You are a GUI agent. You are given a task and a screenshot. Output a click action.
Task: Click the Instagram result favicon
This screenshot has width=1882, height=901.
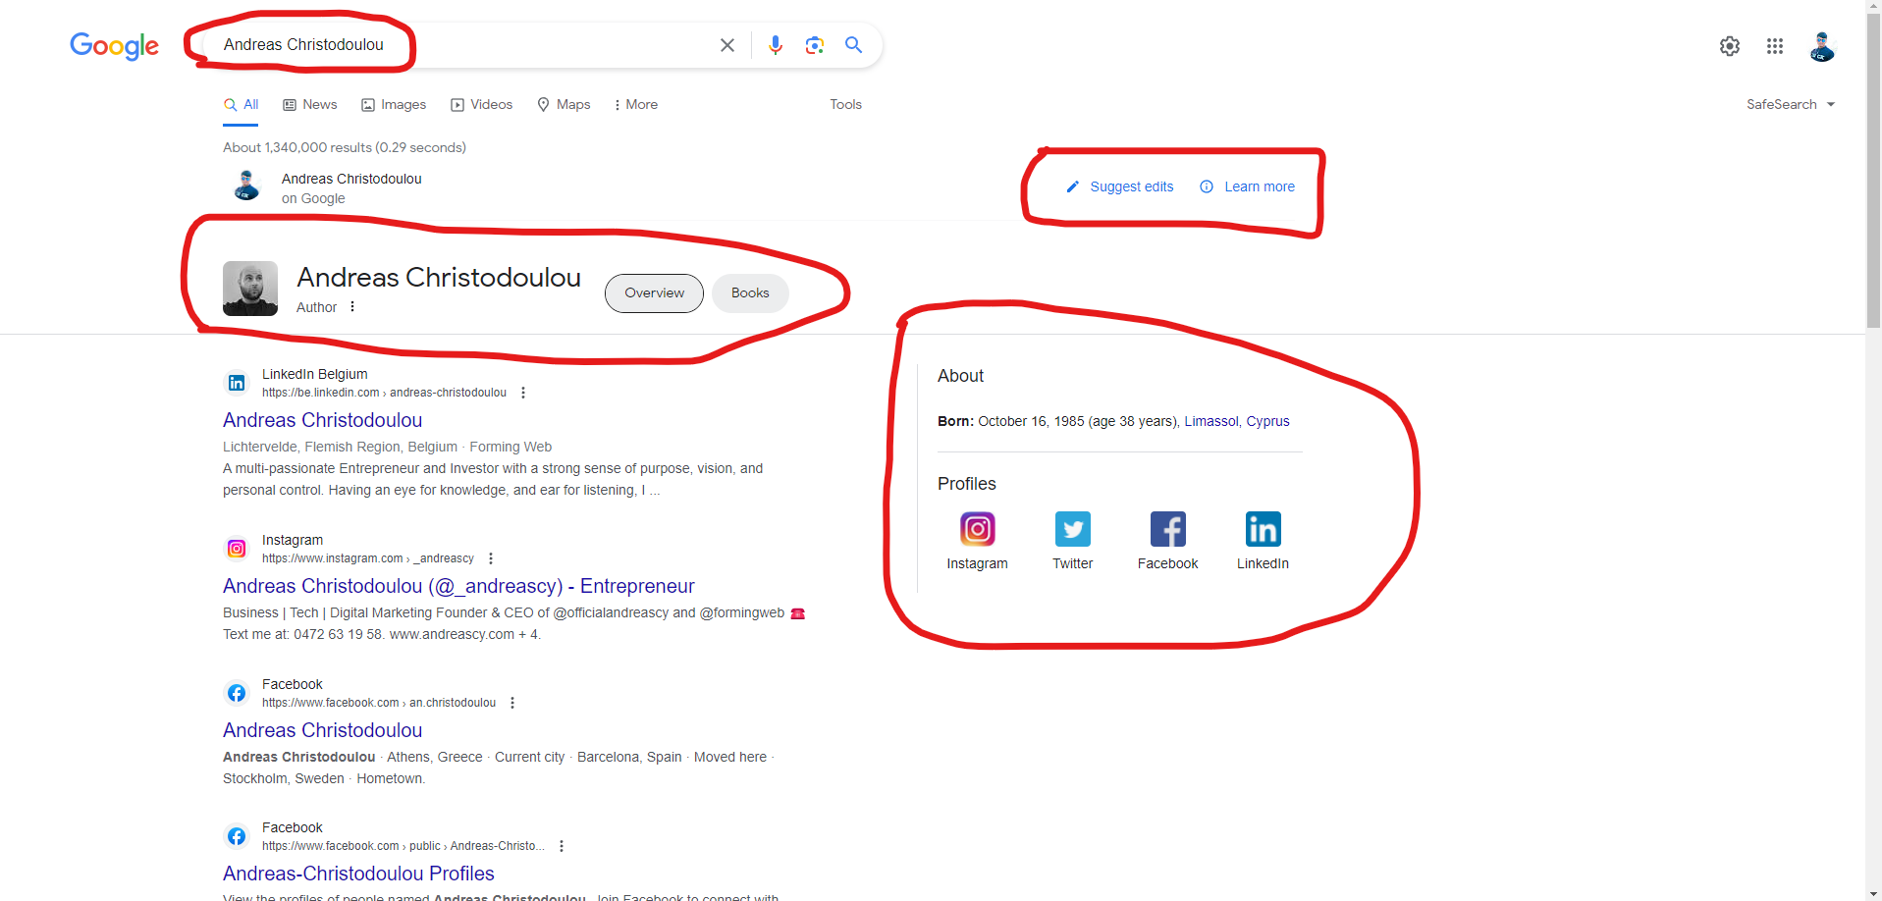pyautogui.click(x=237, y=549)
